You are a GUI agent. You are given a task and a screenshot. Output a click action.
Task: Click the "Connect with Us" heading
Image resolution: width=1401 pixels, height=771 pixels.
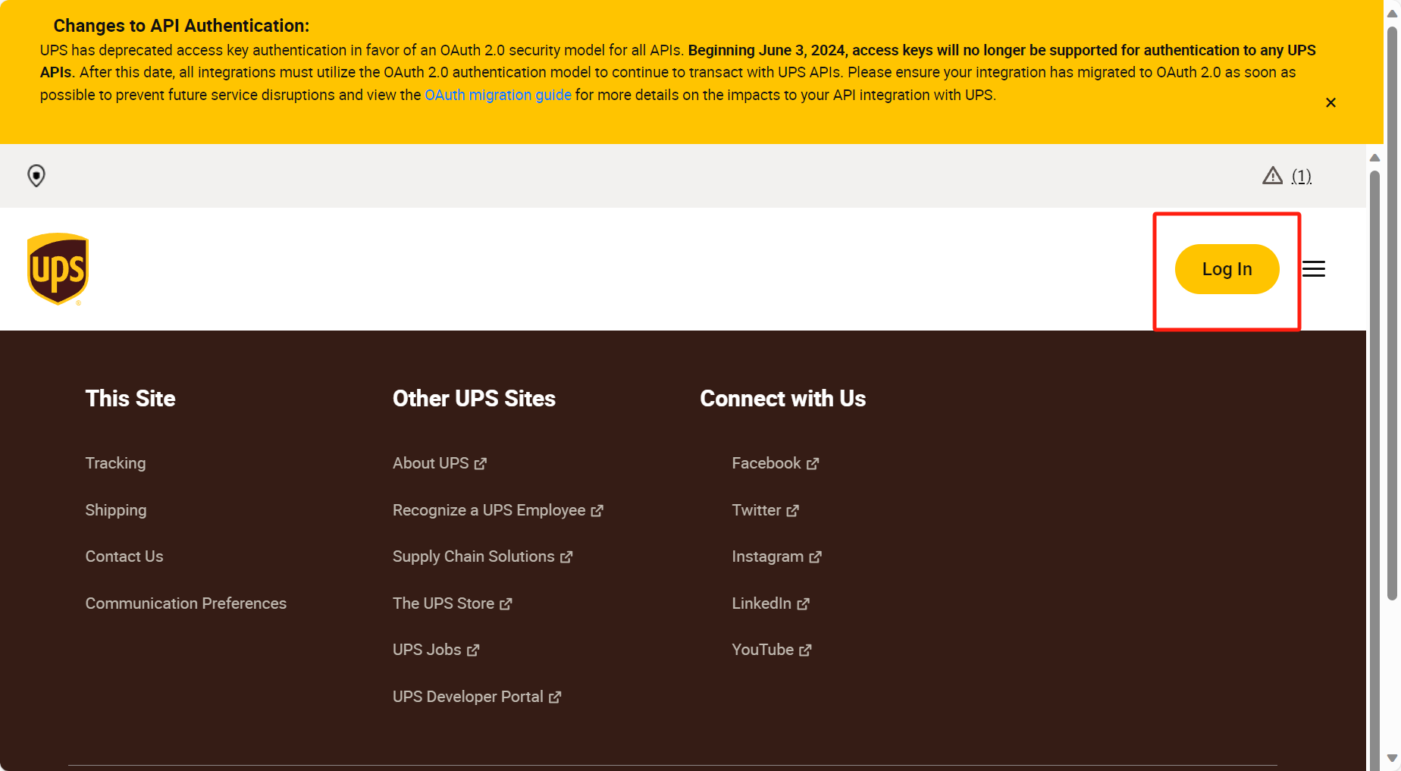tap(783, 399)
